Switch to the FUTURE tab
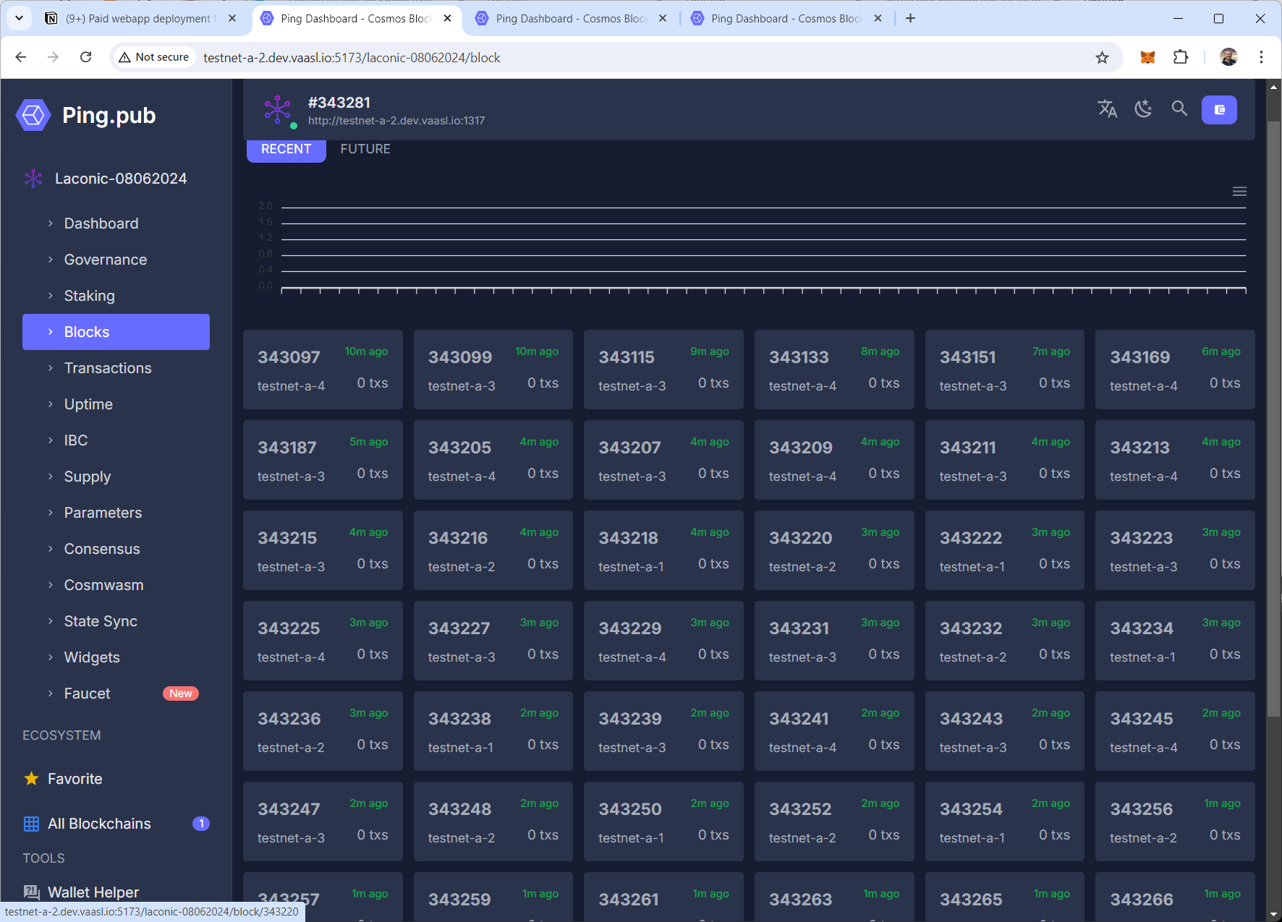 coord(365,149)
